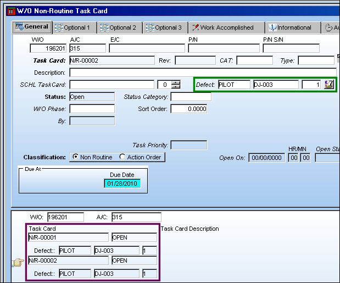Decrease the SCHL TaskCard spinner value
Screen dimensions: 340x283
click(x=176, y=86)
